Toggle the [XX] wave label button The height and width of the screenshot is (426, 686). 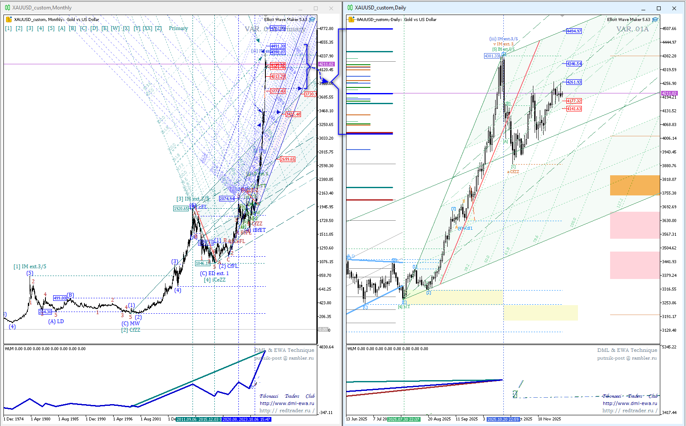coord(147,28)
